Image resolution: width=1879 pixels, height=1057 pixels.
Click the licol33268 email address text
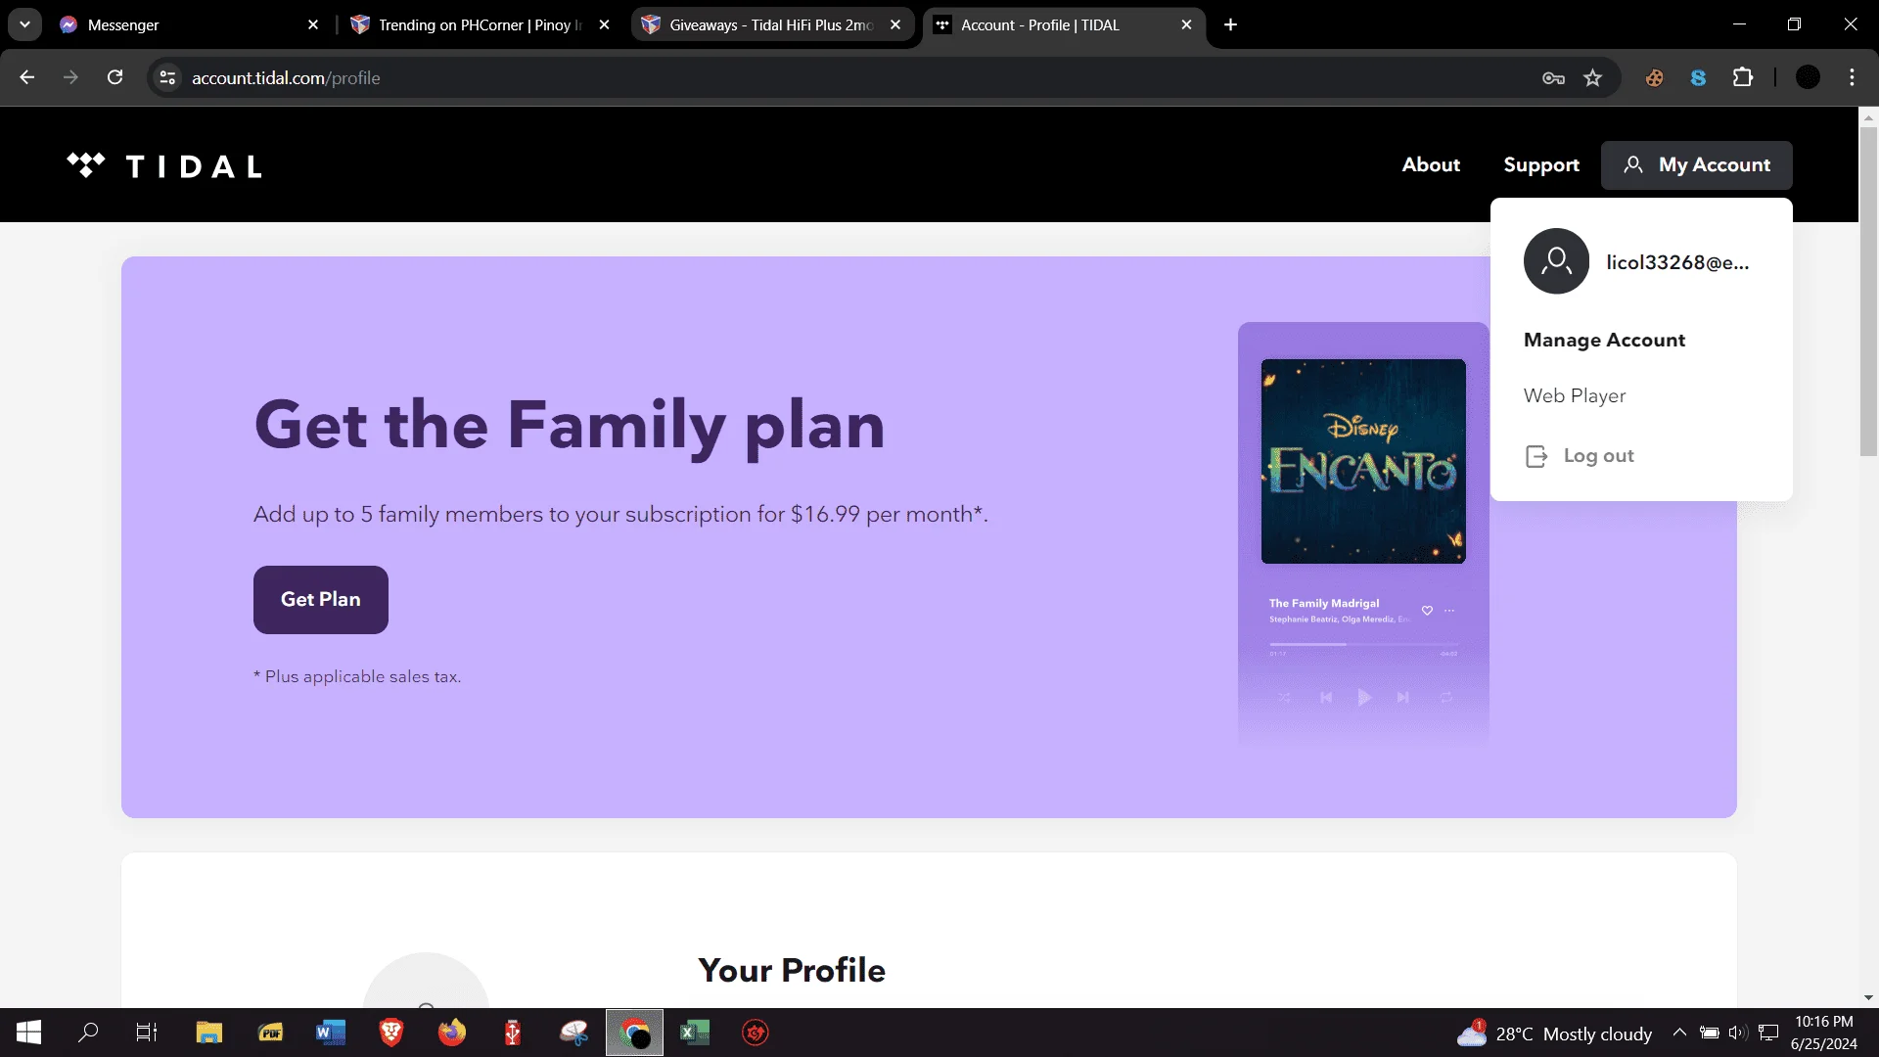pyautogui.click(x=1677, y=262)
